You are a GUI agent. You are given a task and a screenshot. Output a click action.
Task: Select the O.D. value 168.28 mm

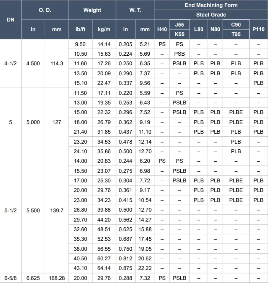click(x=57, y=278)
